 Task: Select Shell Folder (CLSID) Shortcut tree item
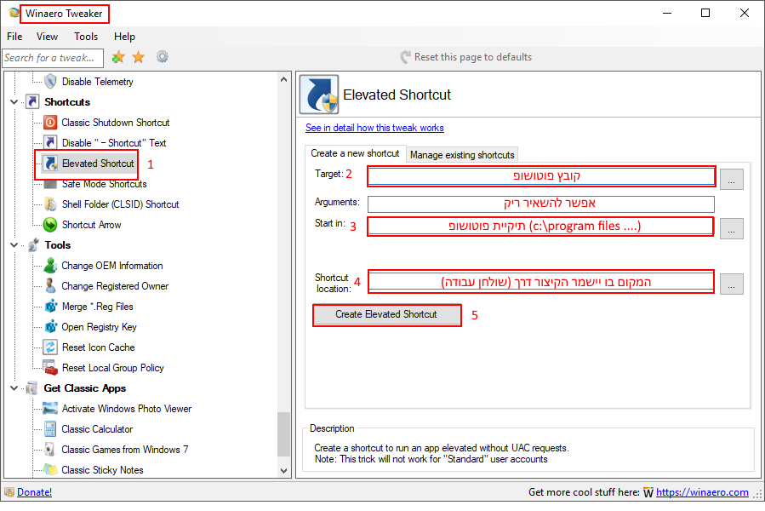121,204
